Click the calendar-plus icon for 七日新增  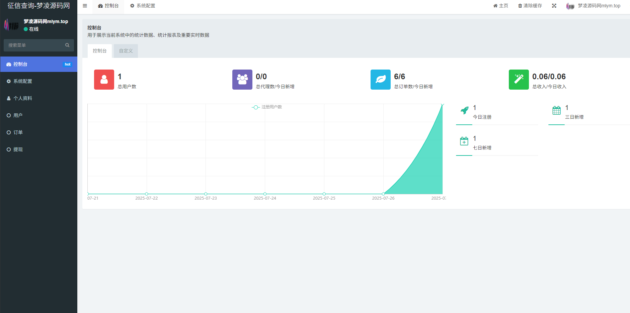464,141
